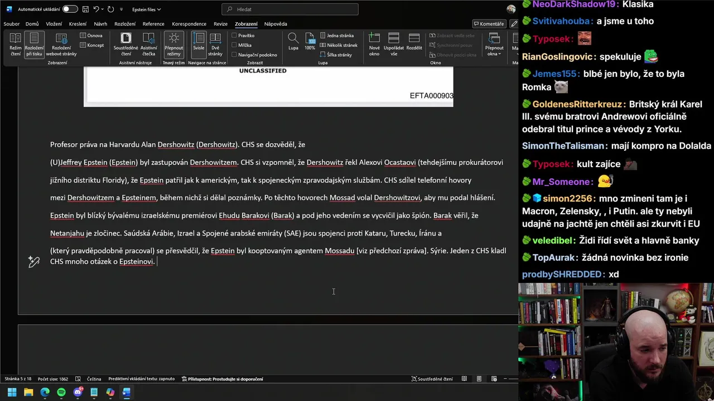Click Přístupnost: Prostudujte si doporučení
This screenshot has width=714, height=401.
tap(223, 379)
